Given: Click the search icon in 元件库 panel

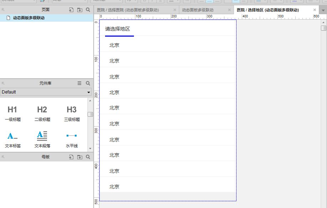Looking at the screenshot, I should [x=88, y=83].
